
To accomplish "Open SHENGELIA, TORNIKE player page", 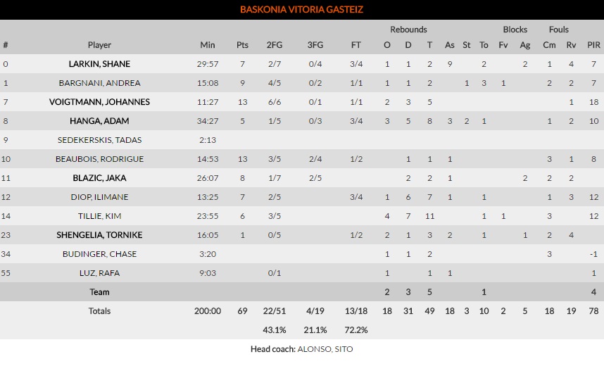I will [99, 235].
